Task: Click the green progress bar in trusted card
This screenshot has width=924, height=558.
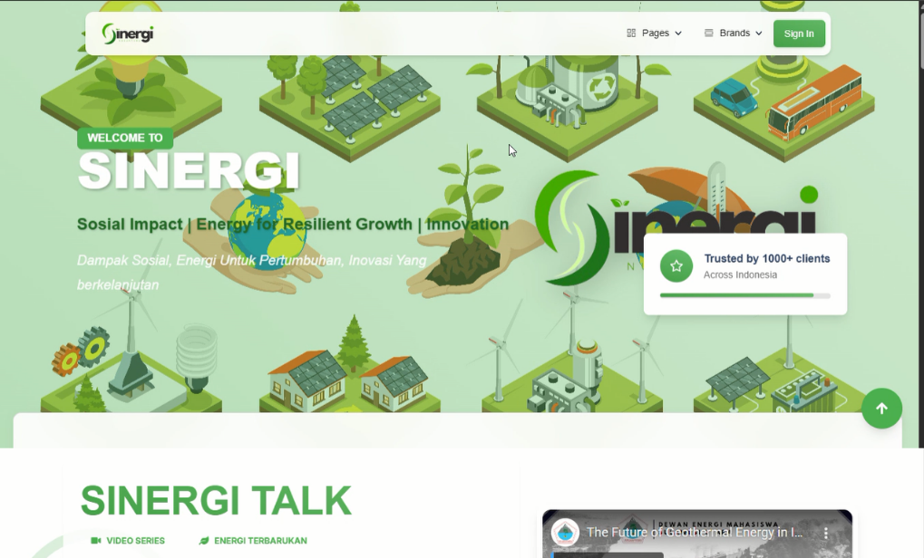Action: pyautogui.click(x=744, y=295)
